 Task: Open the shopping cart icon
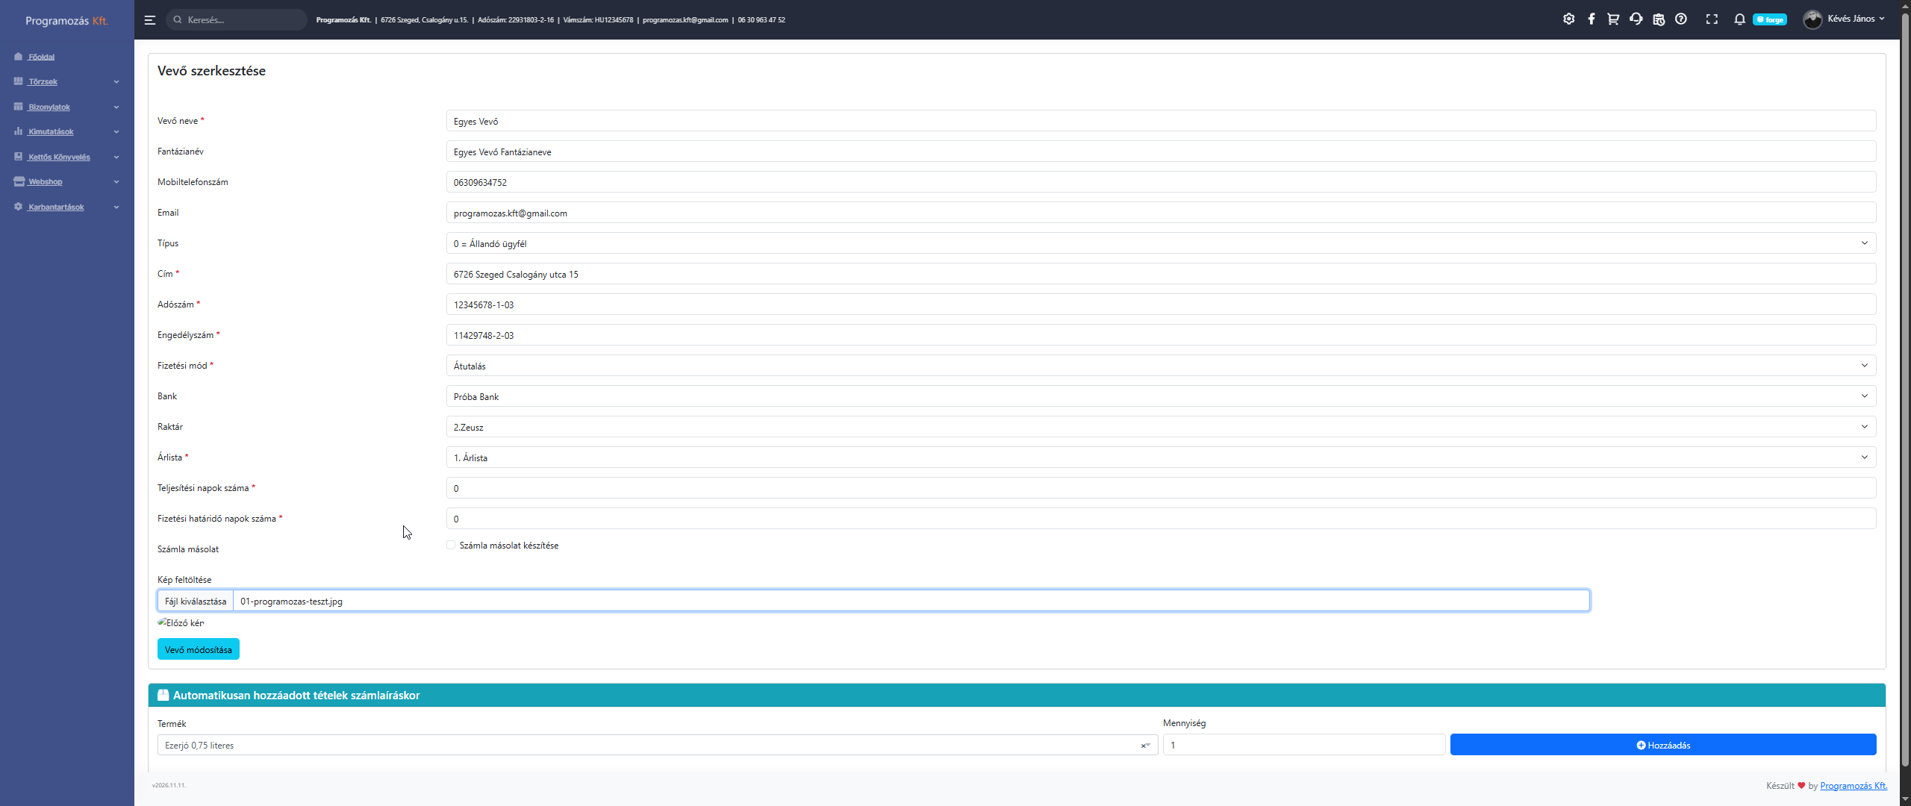pyautogui.click(x=1613, y=19)
